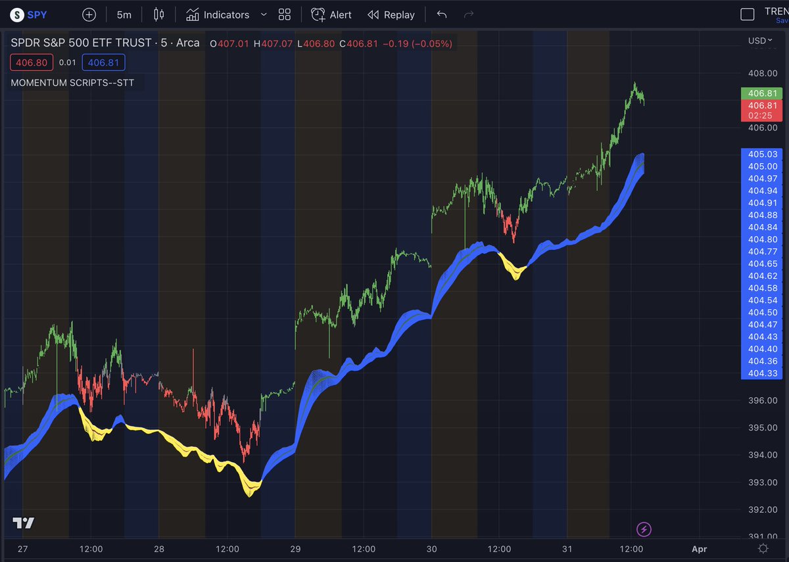This screenshot has height=562, width=789.
Task: Click the 394.00 price scale label
Action: 763,455
